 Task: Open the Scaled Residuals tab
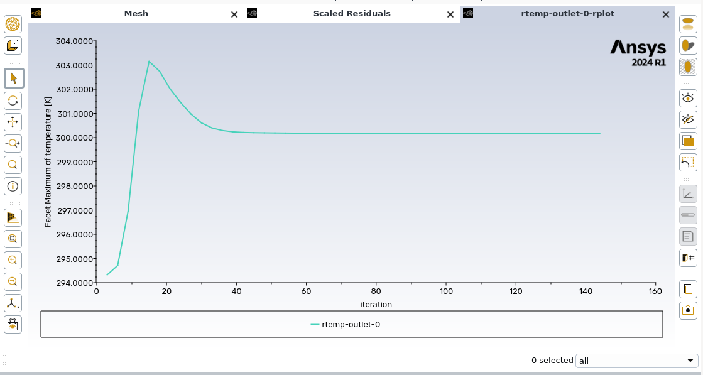point(351,14)
